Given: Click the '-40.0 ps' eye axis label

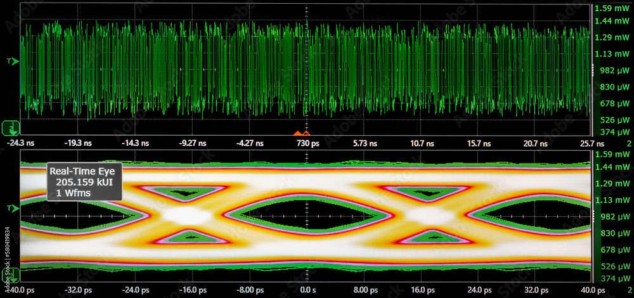Looking at the screenshot, I should [22, 290].
